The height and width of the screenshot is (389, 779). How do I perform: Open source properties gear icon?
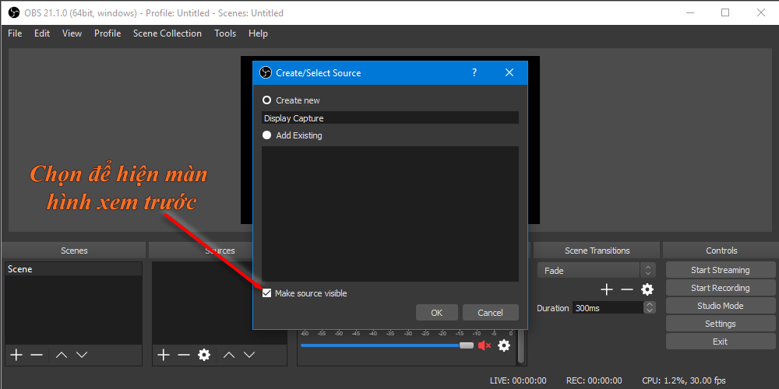(x=204, y=355)
